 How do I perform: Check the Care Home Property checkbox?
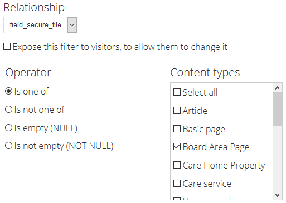pos(177,165)
